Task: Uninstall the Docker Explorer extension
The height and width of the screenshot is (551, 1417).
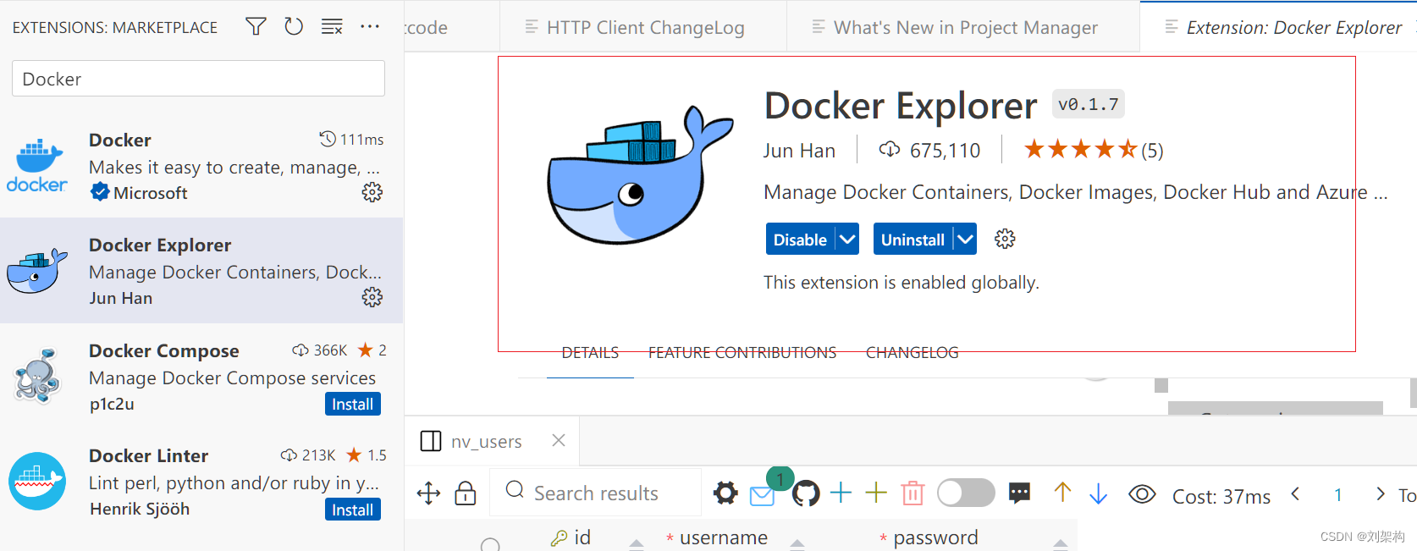Action: pos(913,240)
